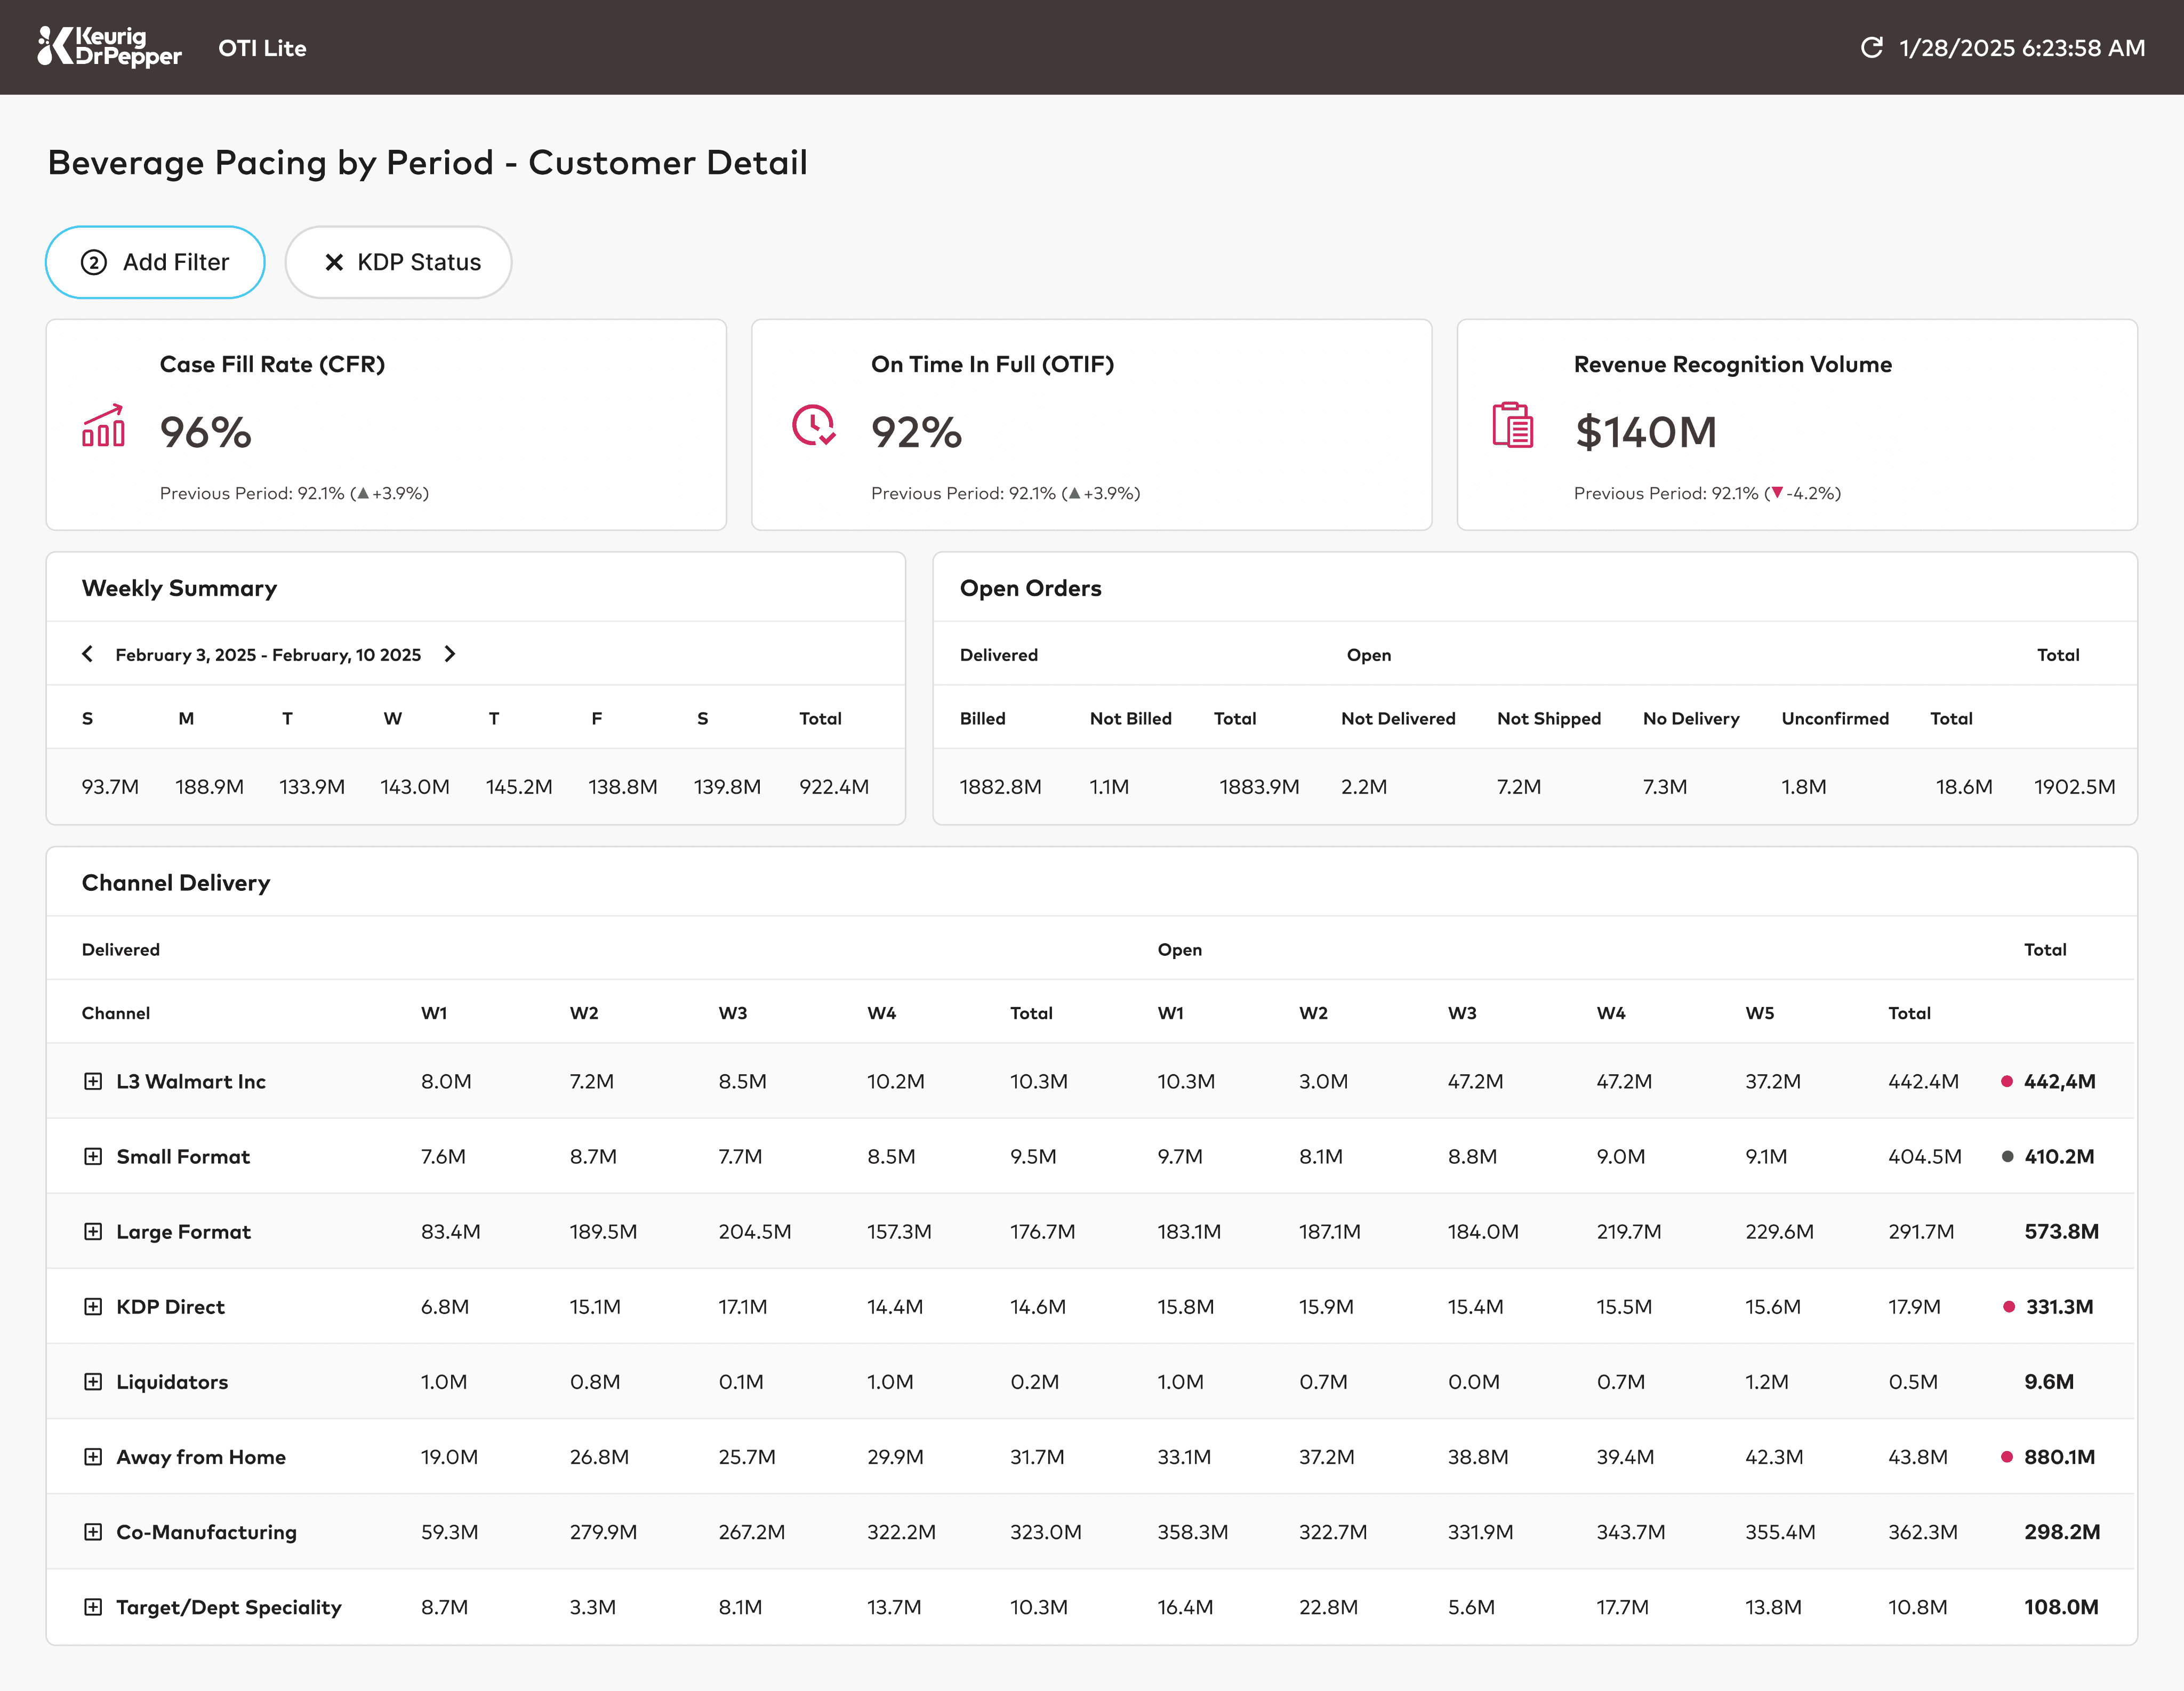Click the refresh icon beside the timestamp
Image resolution: width=2184 pixels, height=1691 pixels.
pos(1871,47)
